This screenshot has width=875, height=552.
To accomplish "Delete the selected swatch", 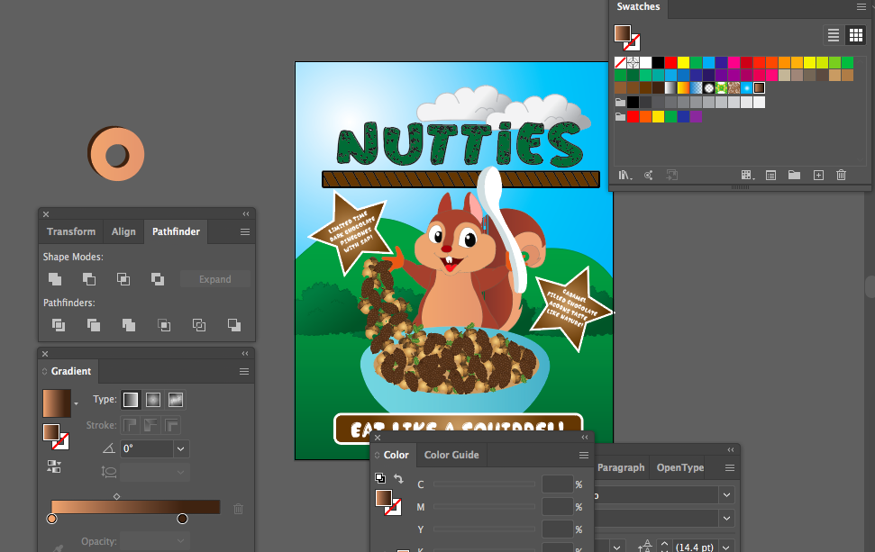I will pos(841,175).
